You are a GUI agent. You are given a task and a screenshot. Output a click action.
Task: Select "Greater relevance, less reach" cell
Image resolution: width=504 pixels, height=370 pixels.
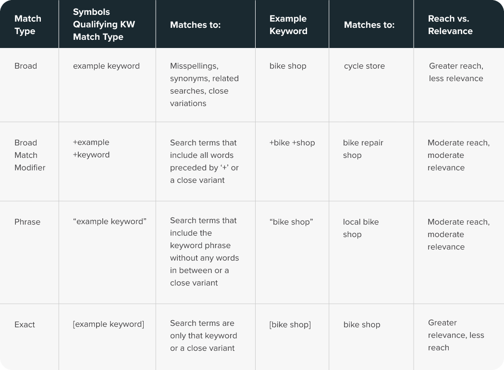coord(456,335)
